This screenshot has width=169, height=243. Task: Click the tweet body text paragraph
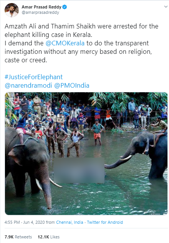coord(81,43)
